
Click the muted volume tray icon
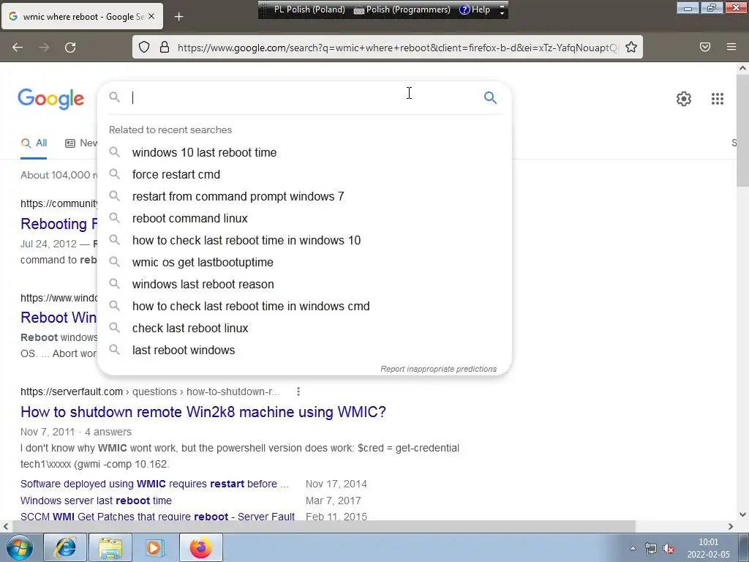[x=669, y=548]
